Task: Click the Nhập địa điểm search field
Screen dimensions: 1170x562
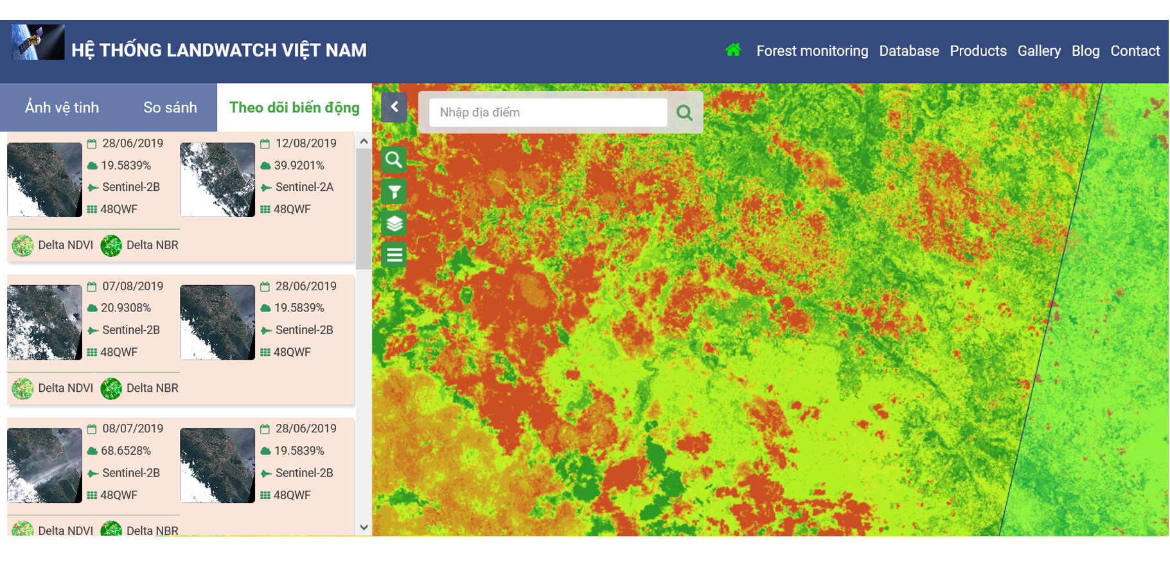Action: (x=548, y=112)
